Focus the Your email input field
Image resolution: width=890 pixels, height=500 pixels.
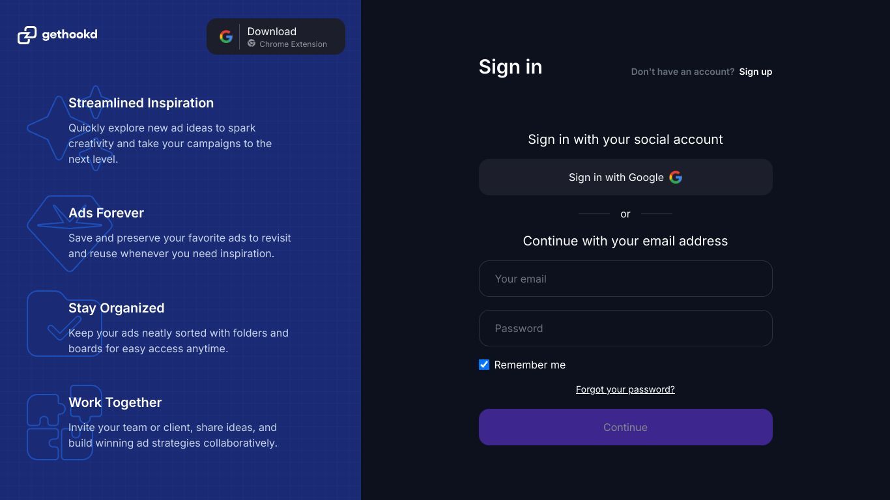(625, 279)
